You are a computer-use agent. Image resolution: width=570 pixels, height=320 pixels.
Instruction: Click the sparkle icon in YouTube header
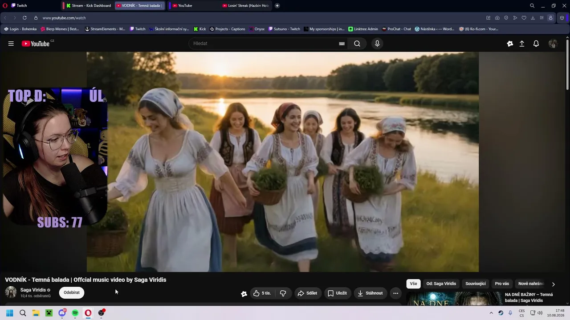pos(510,44)
